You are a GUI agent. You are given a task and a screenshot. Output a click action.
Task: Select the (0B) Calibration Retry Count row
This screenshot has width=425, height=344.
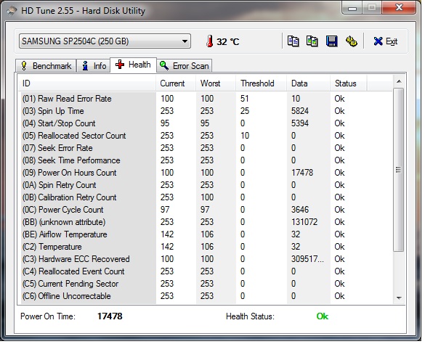pyautogui.click(x=206, y=197)
